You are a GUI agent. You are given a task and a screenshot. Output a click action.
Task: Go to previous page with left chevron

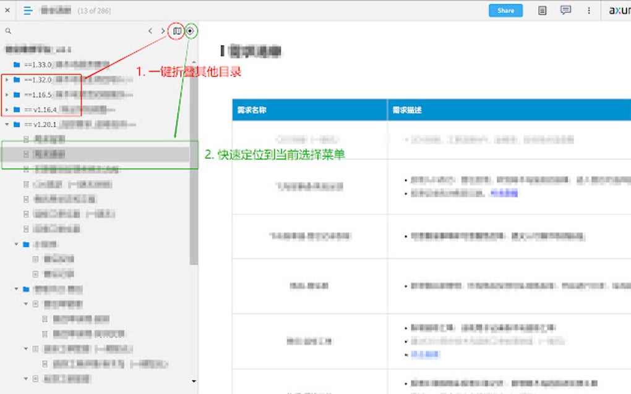pos(150,30)
